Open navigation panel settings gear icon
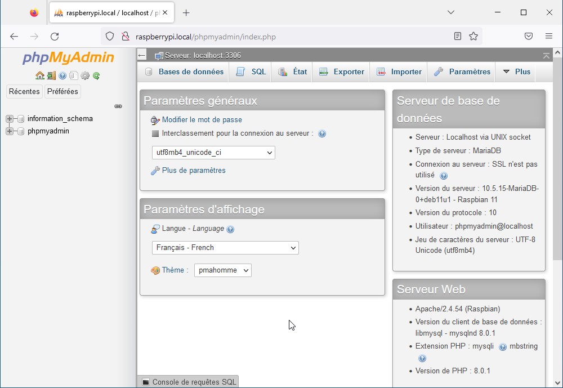Viewport: 563px width, 388px height. (x=85, y=75)
